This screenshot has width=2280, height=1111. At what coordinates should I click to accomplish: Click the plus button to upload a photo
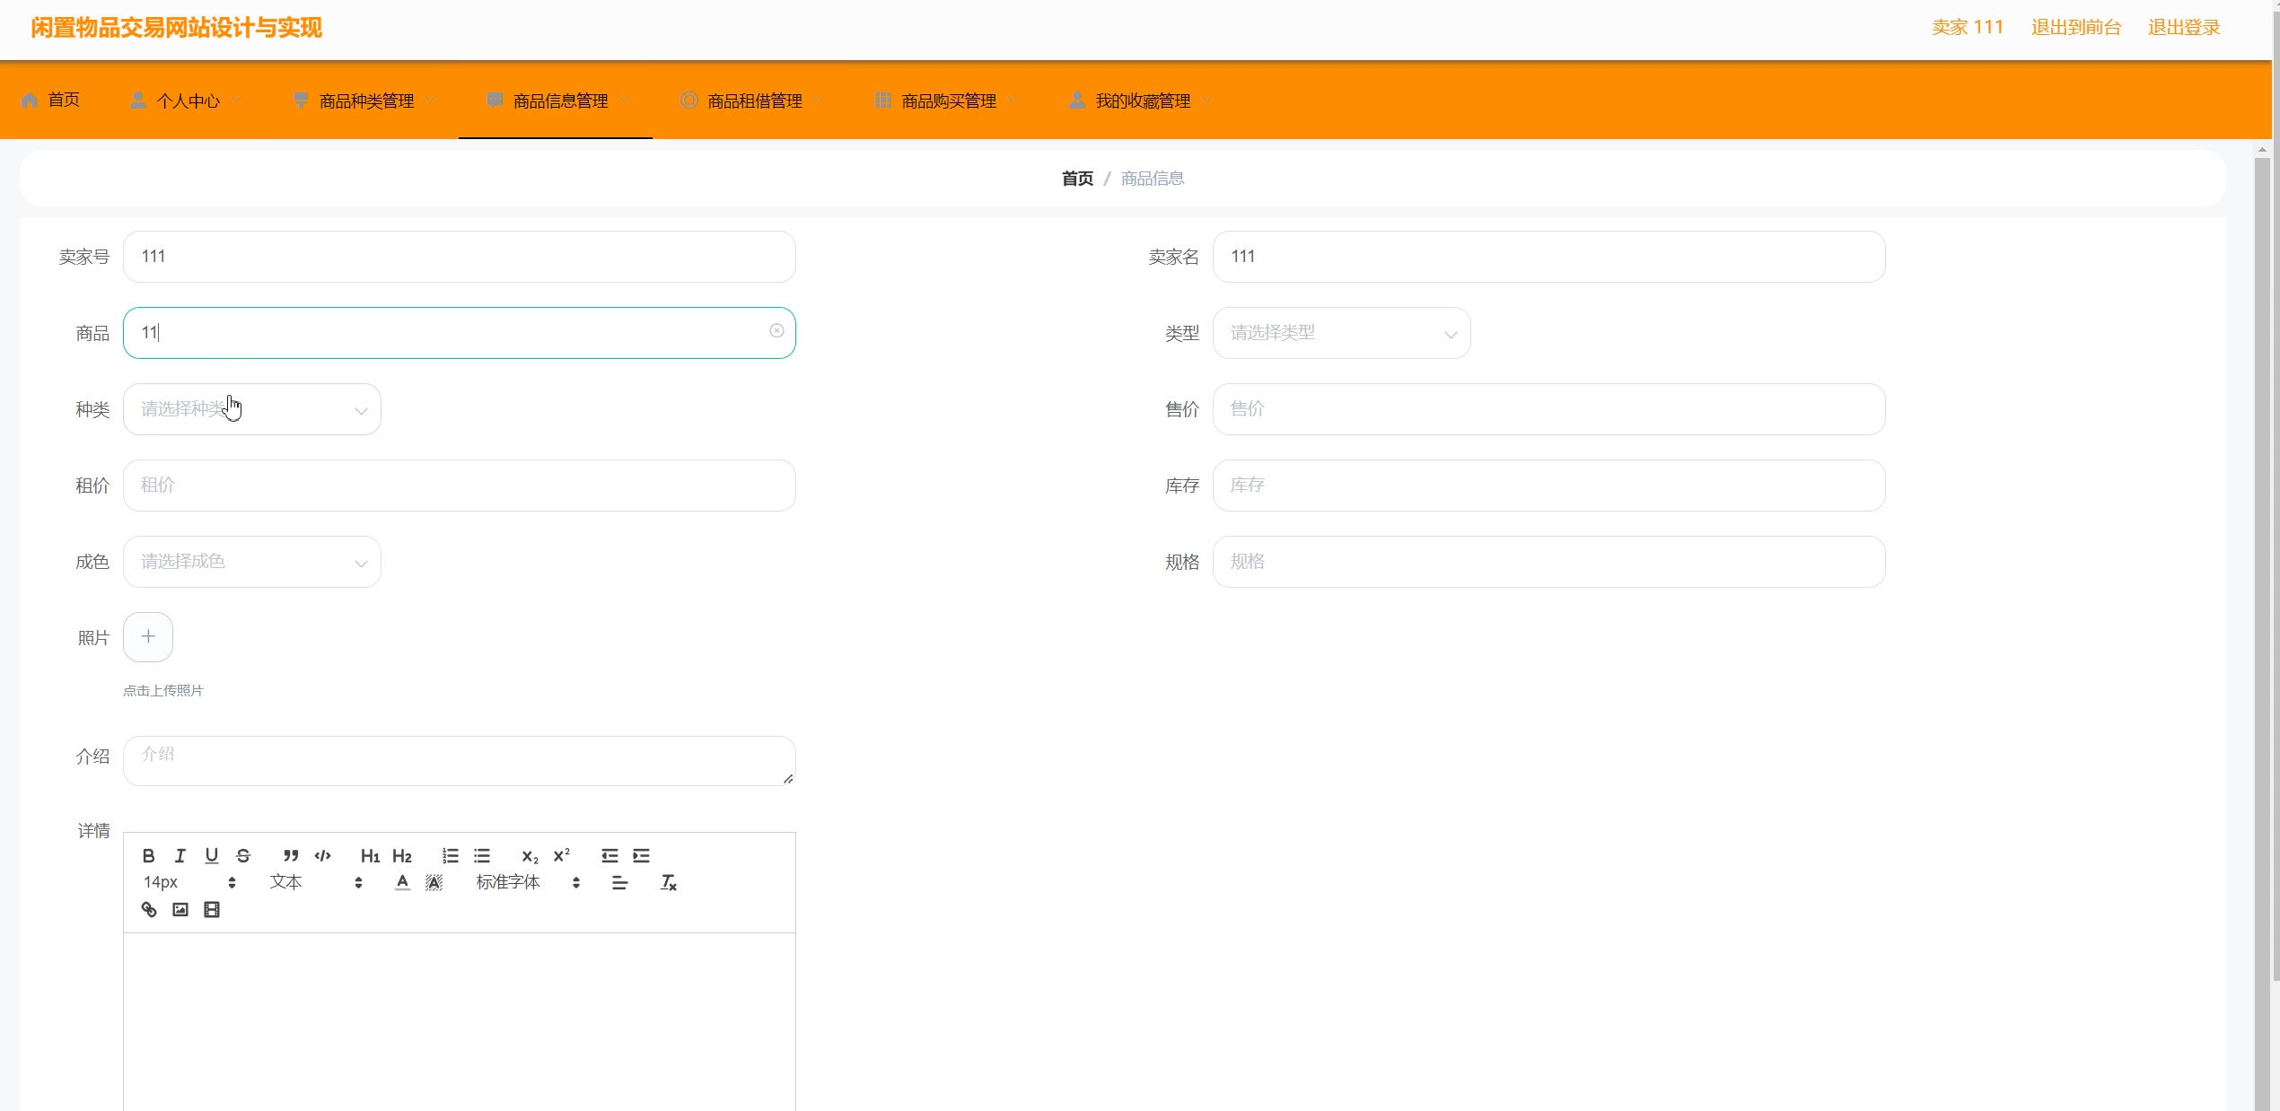(x=148, y=637)
